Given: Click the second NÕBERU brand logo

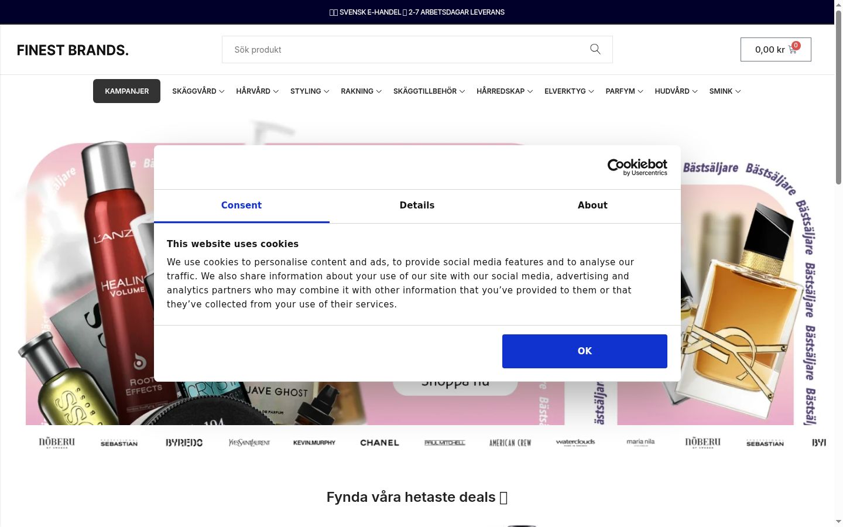Looking at the screenshot, I should point(702,443).
